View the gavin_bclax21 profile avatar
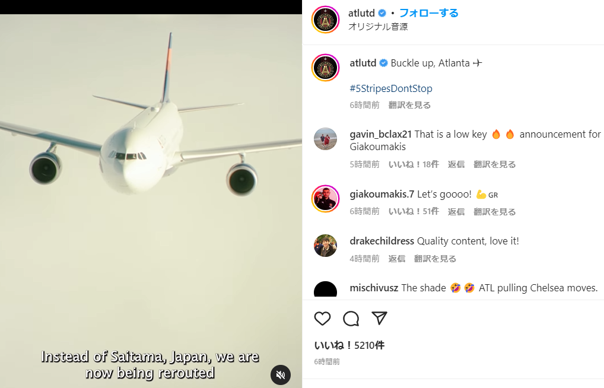Viewport: 604px width, 388px height. (326, 139)
